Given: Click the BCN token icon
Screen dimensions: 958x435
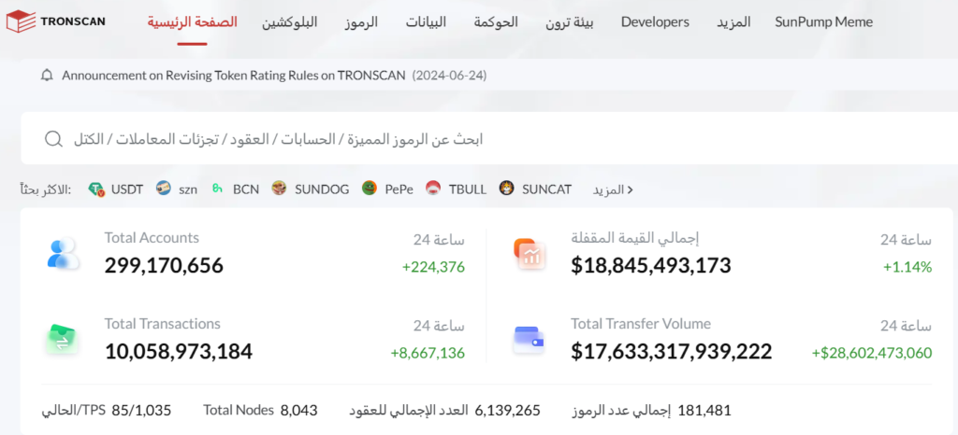Looking at the screenshot, I should 217,189.
